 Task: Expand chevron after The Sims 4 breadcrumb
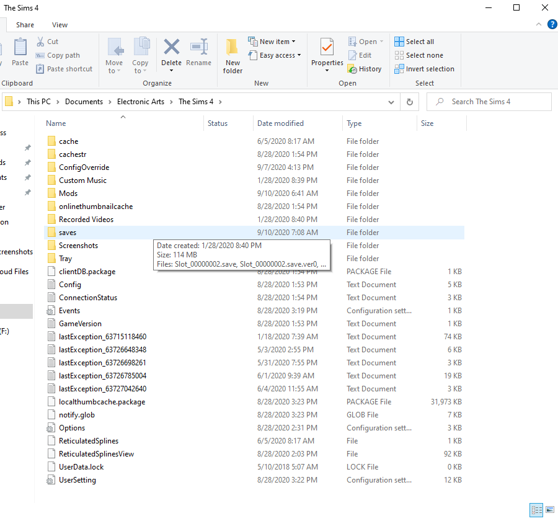click(220, 102)
